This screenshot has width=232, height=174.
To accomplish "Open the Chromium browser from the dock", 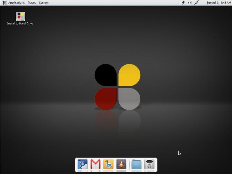I will click(x=83, y=164).
